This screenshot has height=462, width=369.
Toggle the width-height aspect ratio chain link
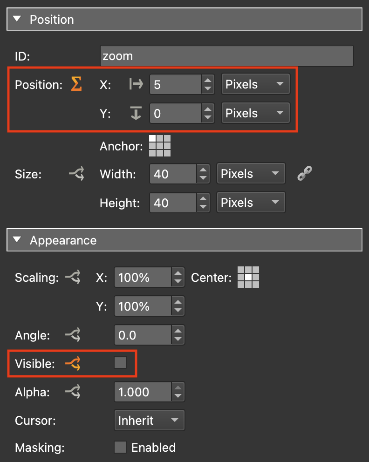pos(304,174)
